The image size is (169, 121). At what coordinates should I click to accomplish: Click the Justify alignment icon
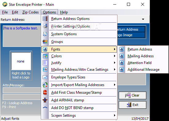tap(45, 63)
